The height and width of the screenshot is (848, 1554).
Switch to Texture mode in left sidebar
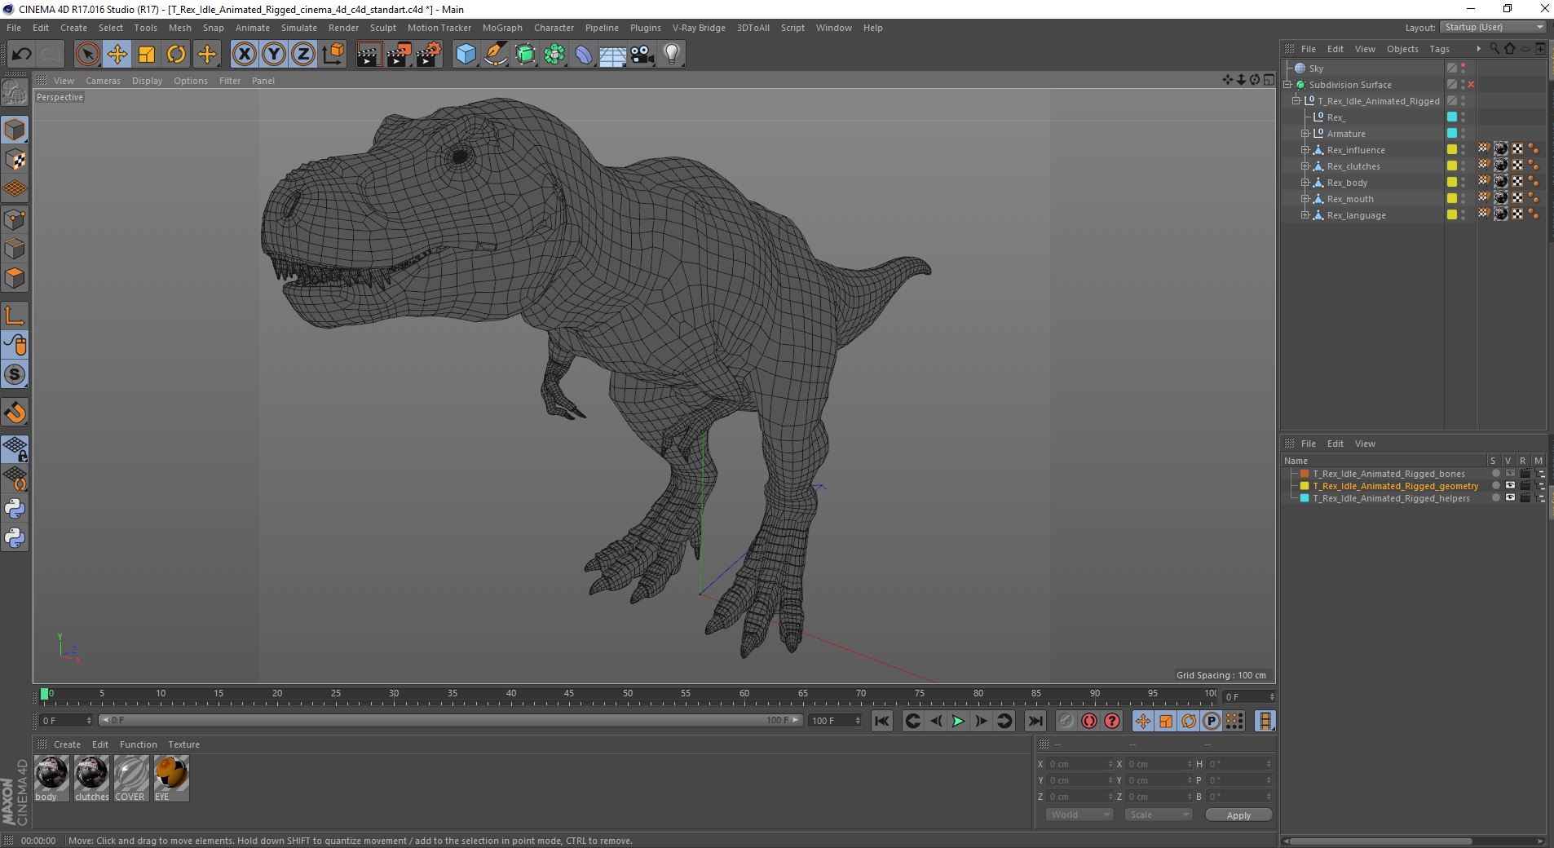pos(15,160)
